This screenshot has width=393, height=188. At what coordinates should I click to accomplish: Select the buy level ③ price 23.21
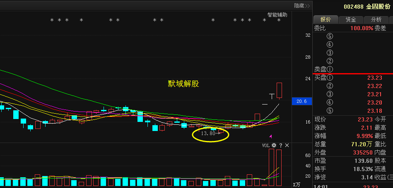[x=375, y=94]
